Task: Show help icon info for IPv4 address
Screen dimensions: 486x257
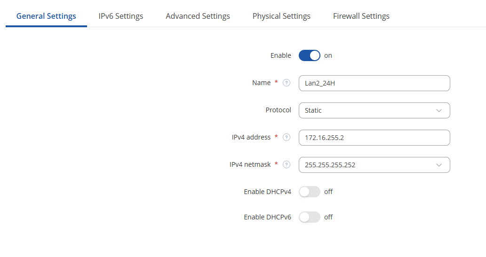Action: pyautogui.click(x=287, y=138)
